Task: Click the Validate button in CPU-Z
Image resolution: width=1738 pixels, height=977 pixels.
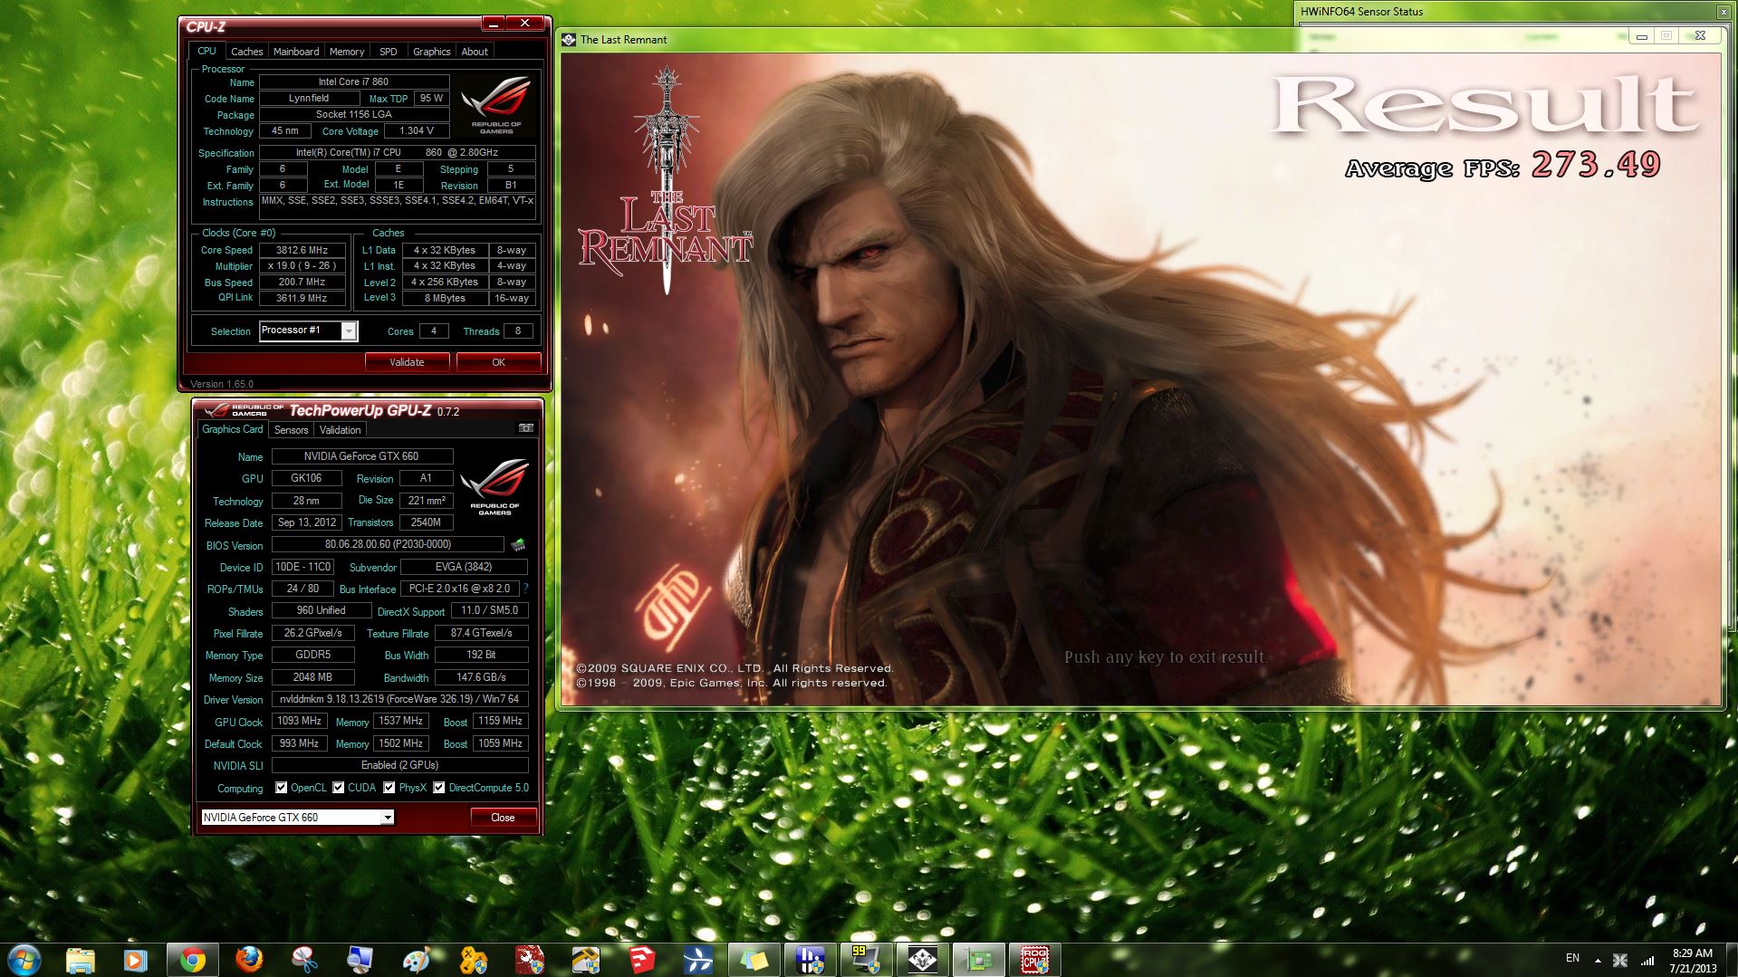Action: pyautogui.click(x=407, y=362)
